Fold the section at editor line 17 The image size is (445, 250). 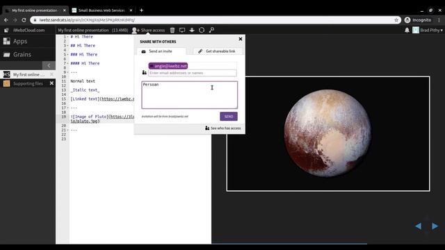point(68,108)
